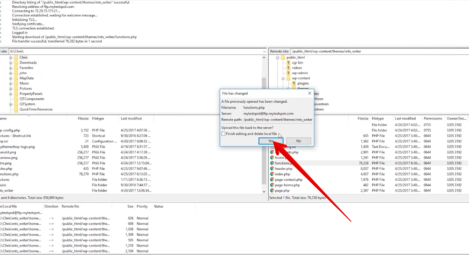Viewport: 469px width, 255px height.
Task: Click the folder icon beside PropertyPanels
Action: (16, 94)
